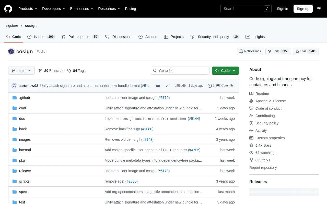Fork the cosign repository
Image resolution: width=327 pixels, height=204 pixels.
click(x=278, y=51)
